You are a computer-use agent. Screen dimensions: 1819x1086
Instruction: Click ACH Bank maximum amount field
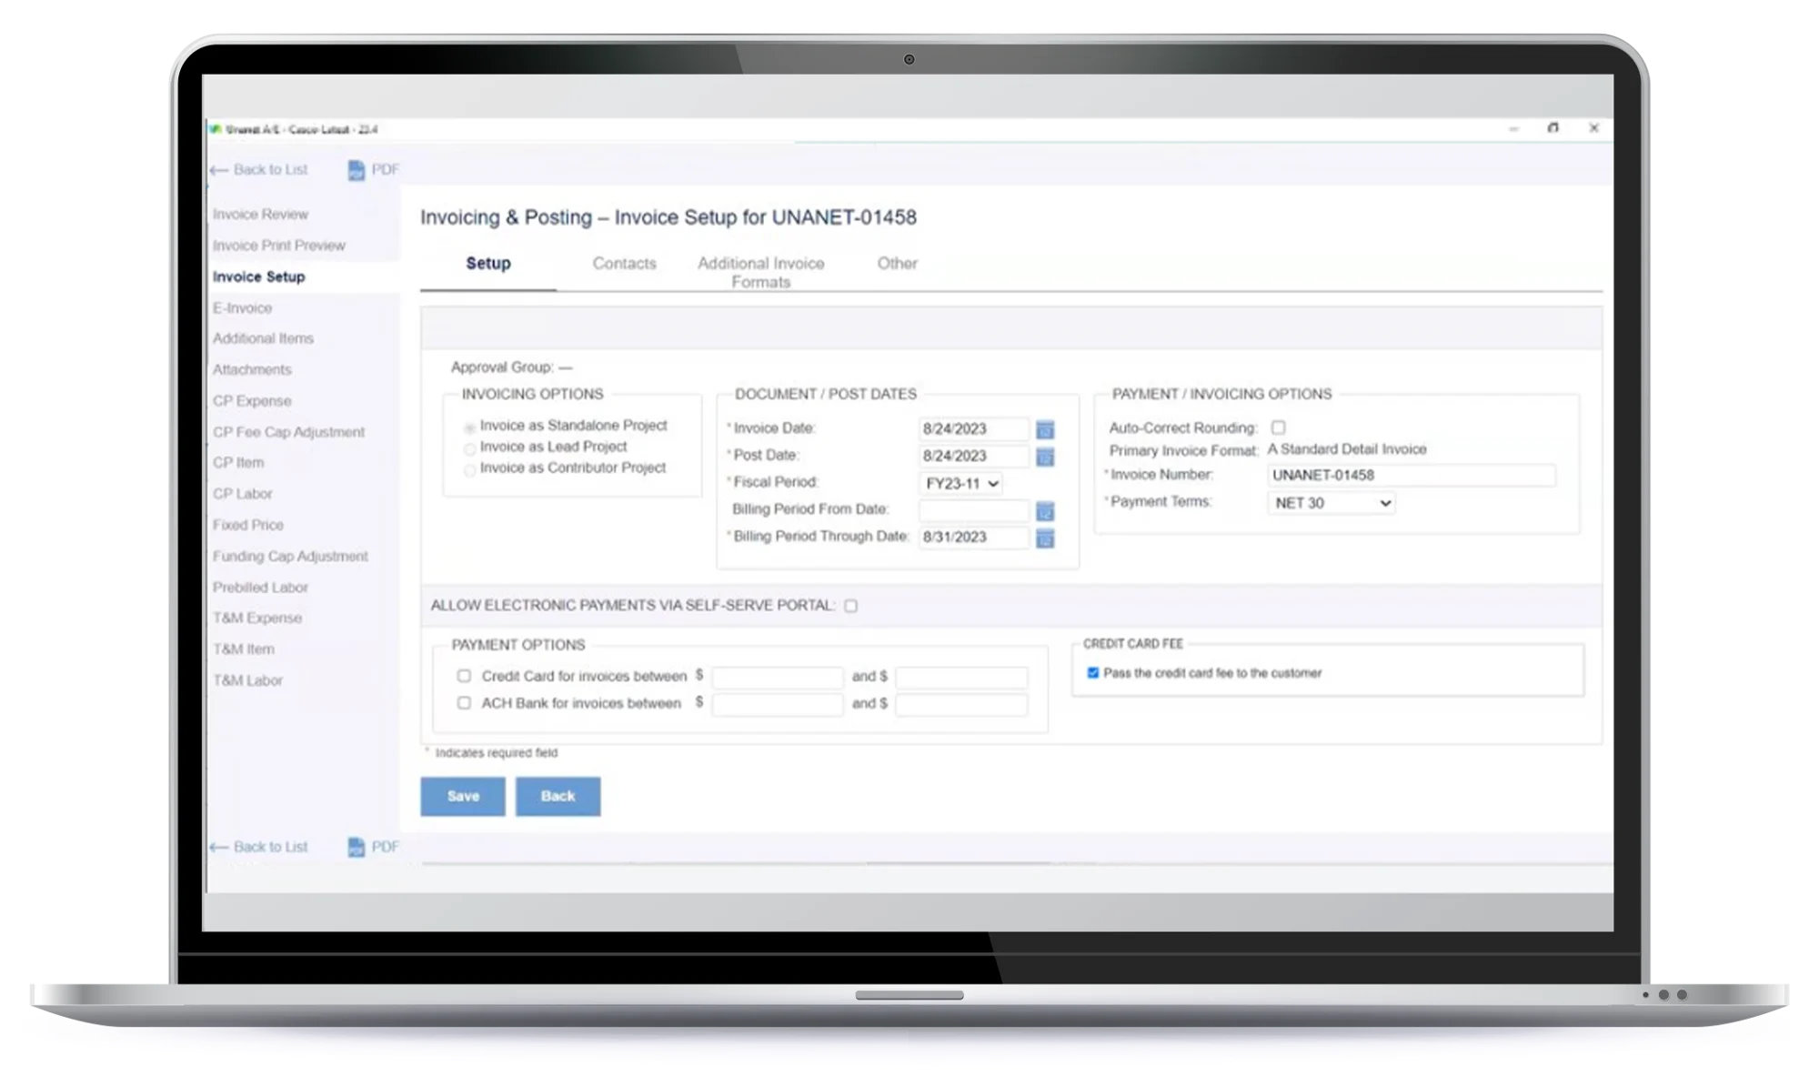(961, 704)
